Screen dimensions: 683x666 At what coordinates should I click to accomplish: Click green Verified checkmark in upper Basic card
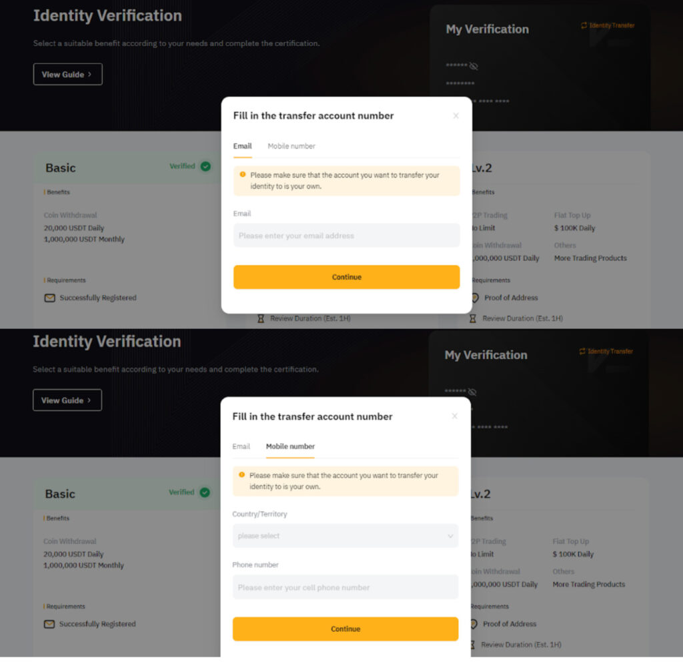point(205,166)
